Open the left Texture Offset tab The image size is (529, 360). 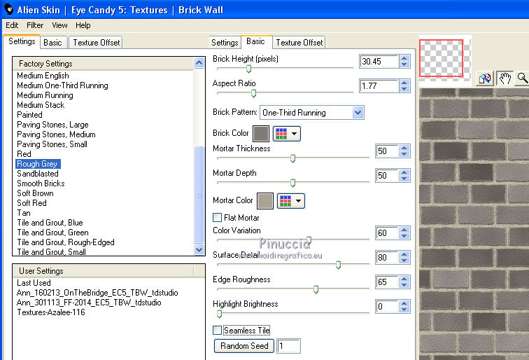click(x=96, y=43)
